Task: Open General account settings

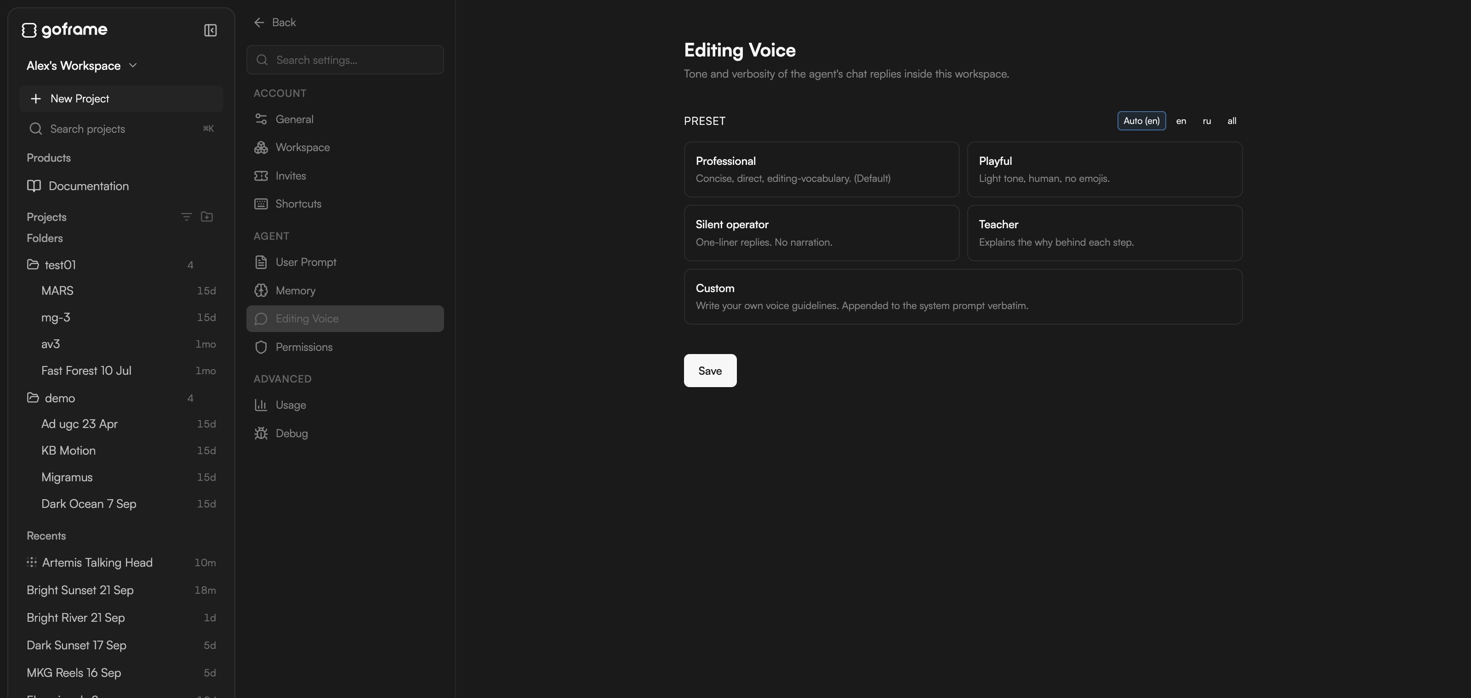Action: tap(345, 119)
